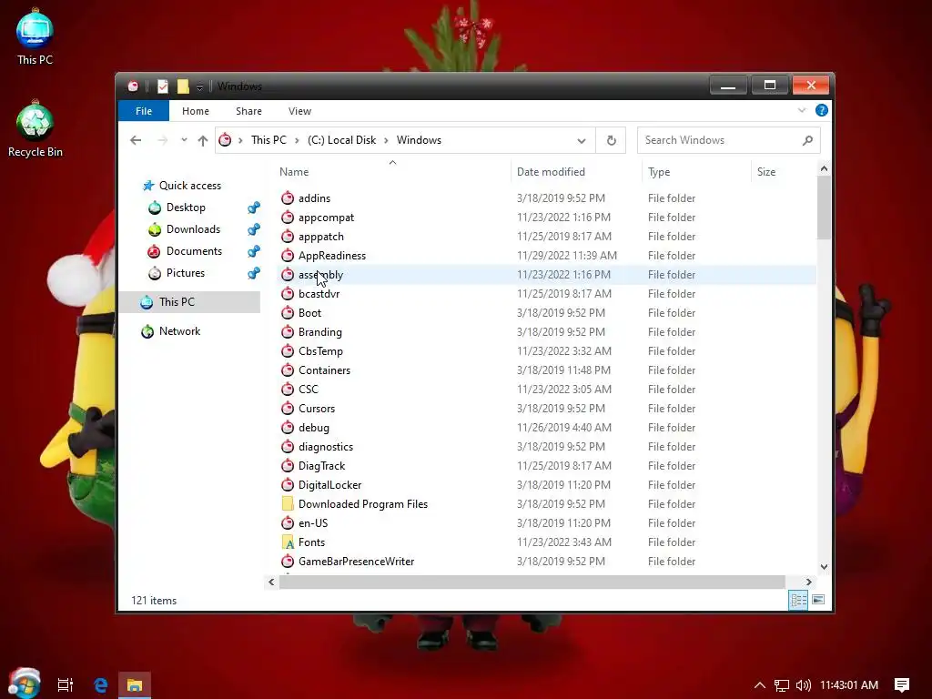Expand the chevron after This PC breadcrumb
This screenshot has width=932, height=699.
tap(297, 140)
